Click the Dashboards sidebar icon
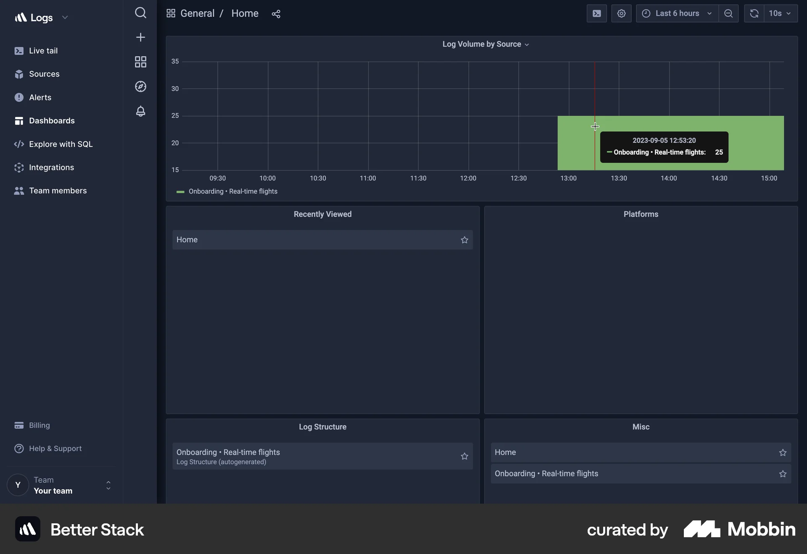Viewport: 807px width, 554px height. coord(19,121)
